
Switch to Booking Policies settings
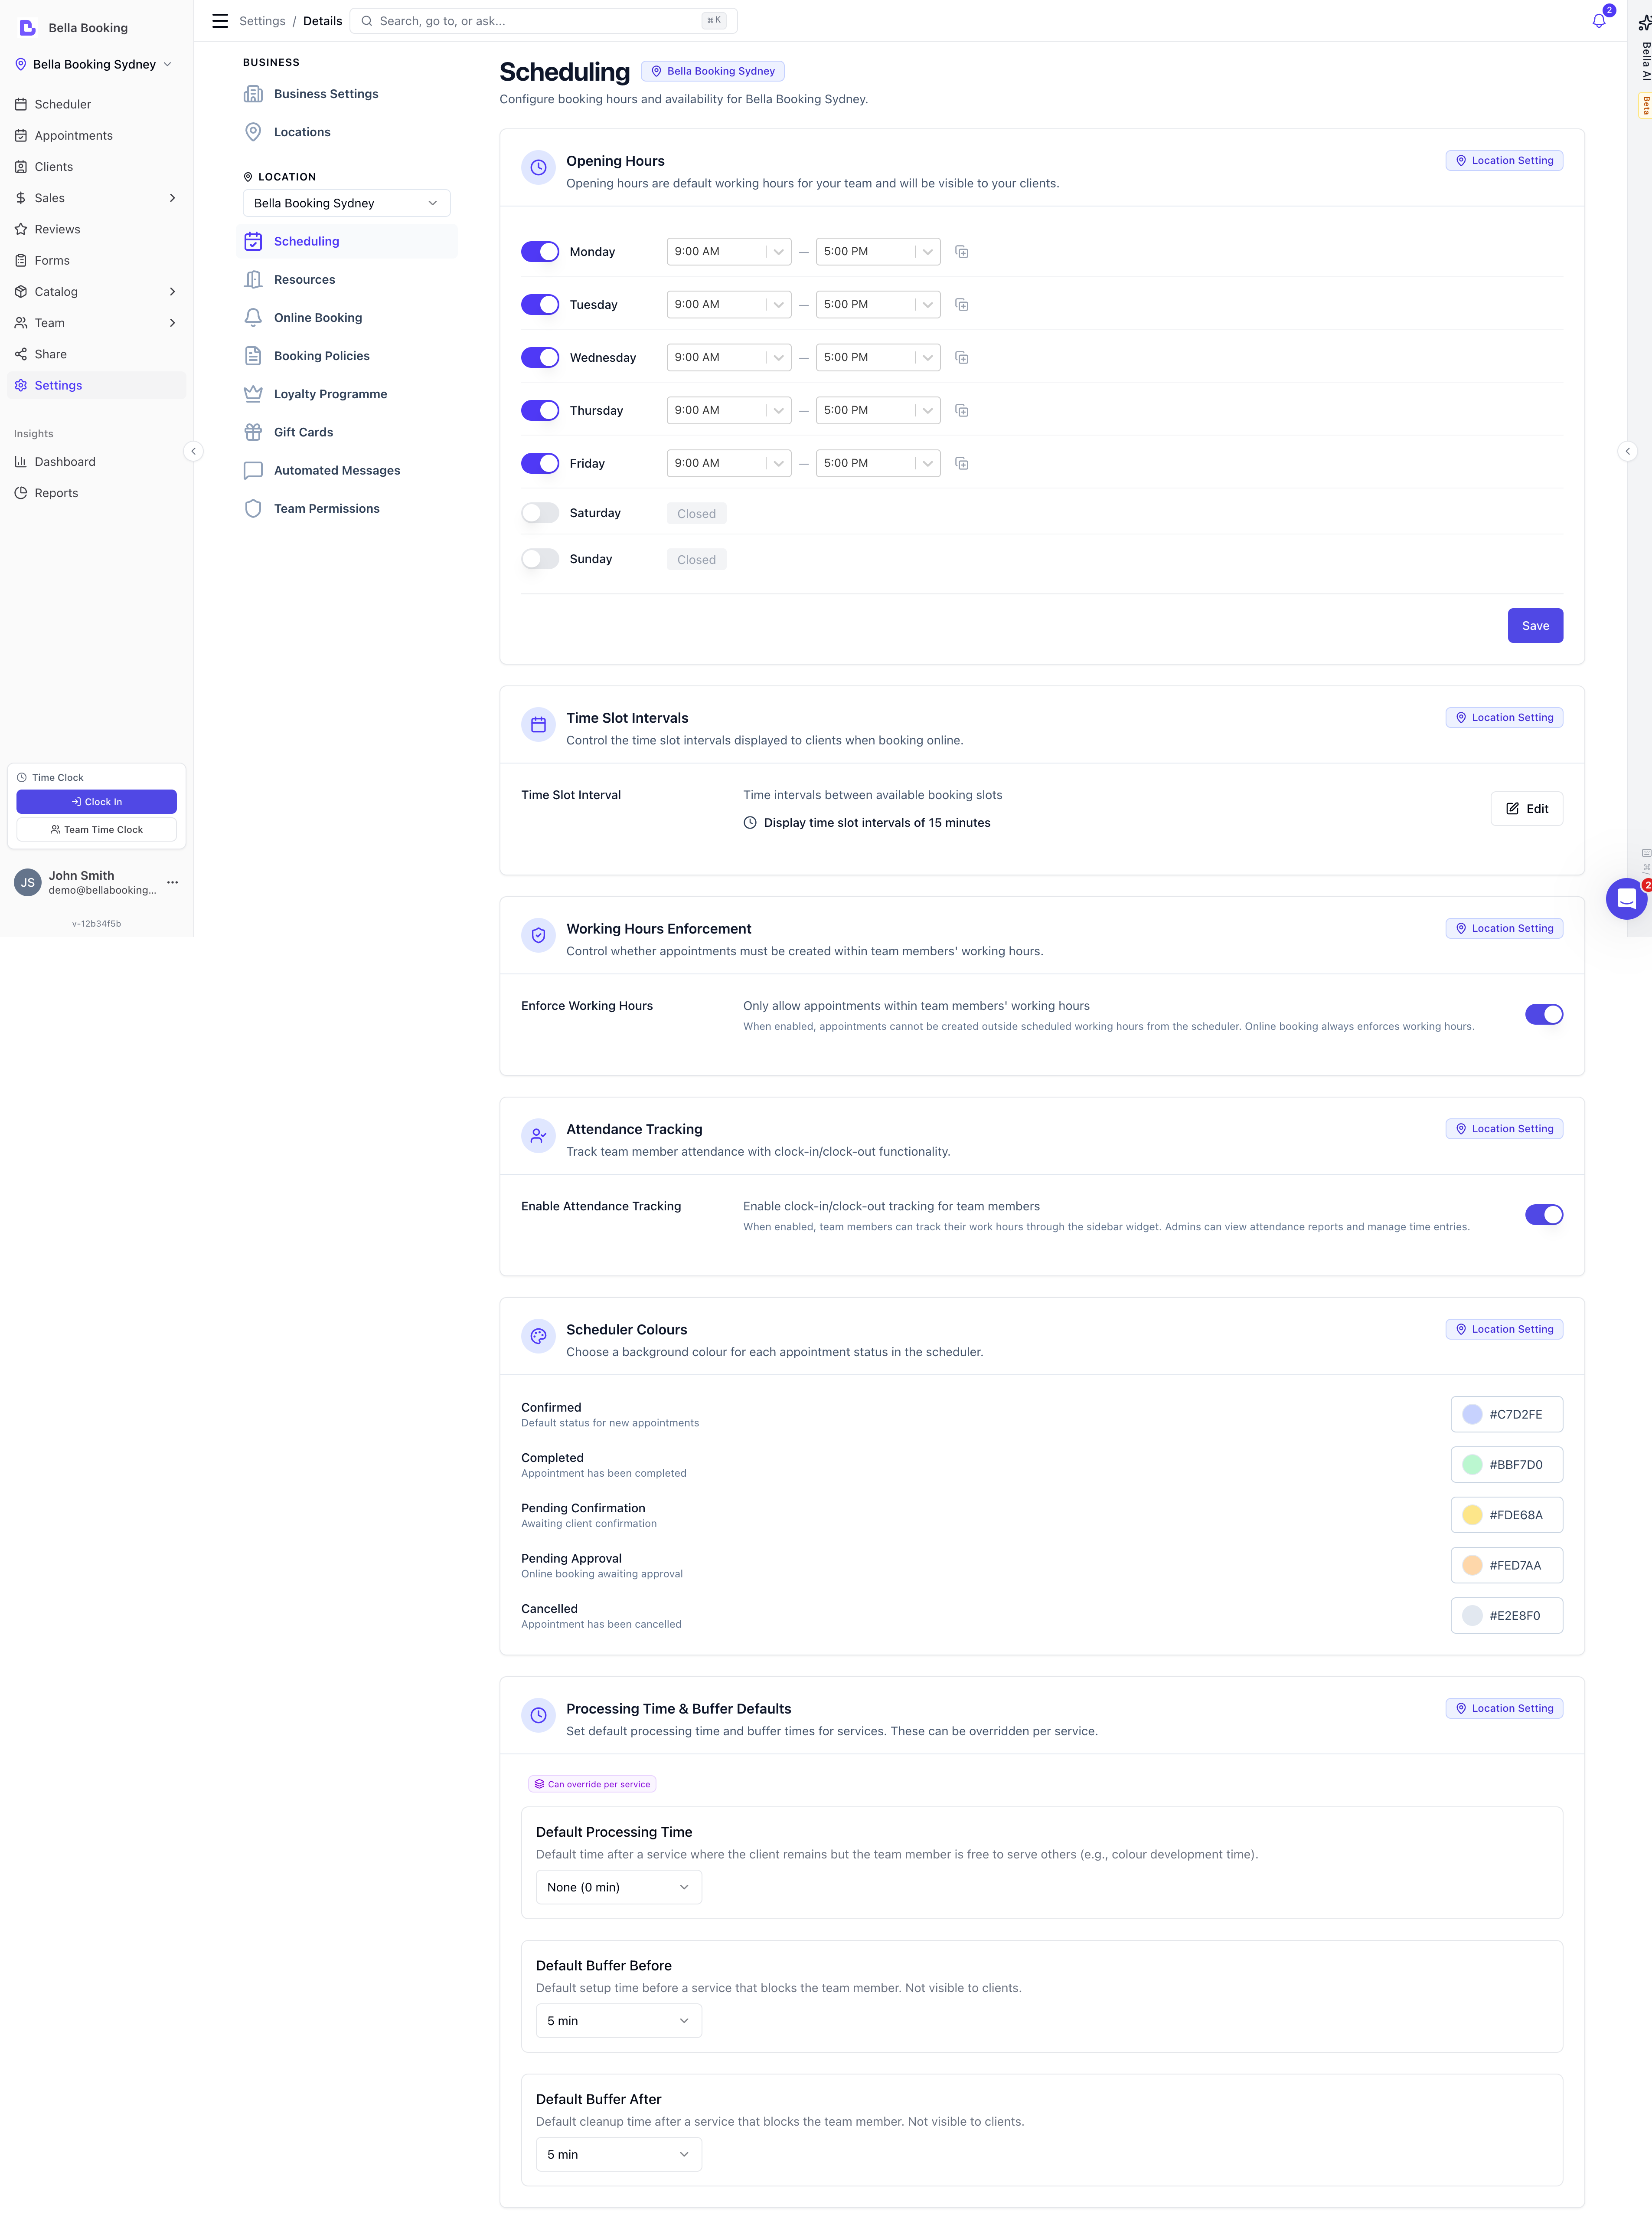click(320, 355)
